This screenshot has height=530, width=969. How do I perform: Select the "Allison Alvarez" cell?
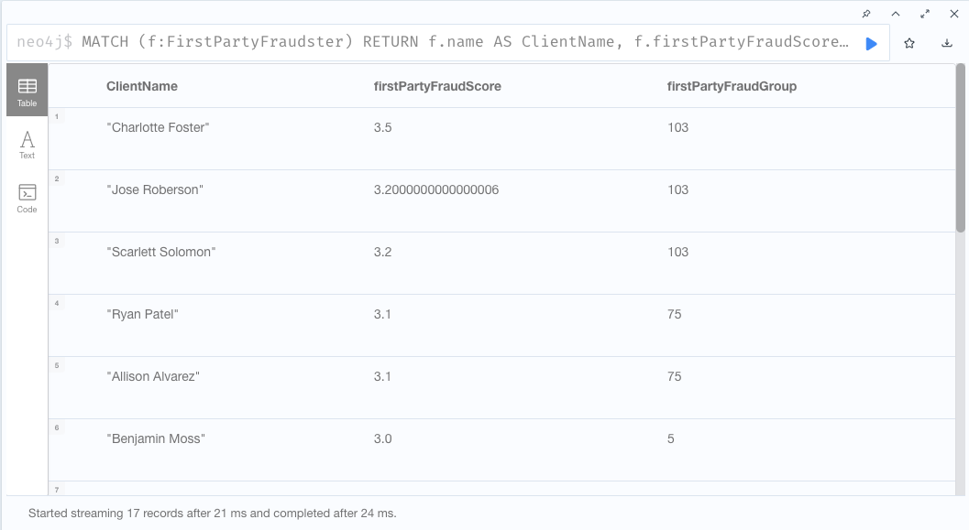click(x=153, y=377)
